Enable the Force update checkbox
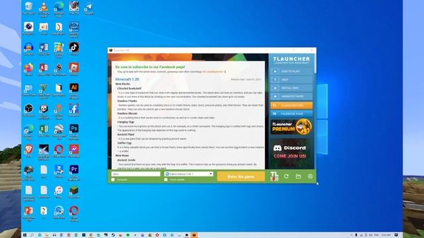Screen dimensions: 424x238 point(166,180)
